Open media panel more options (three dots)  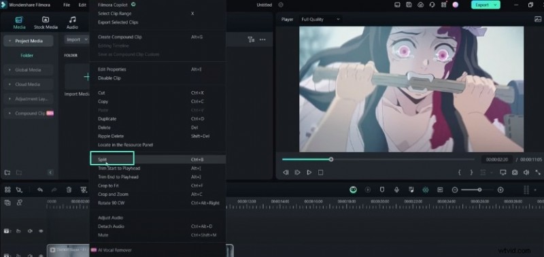(x=262, y=39)
